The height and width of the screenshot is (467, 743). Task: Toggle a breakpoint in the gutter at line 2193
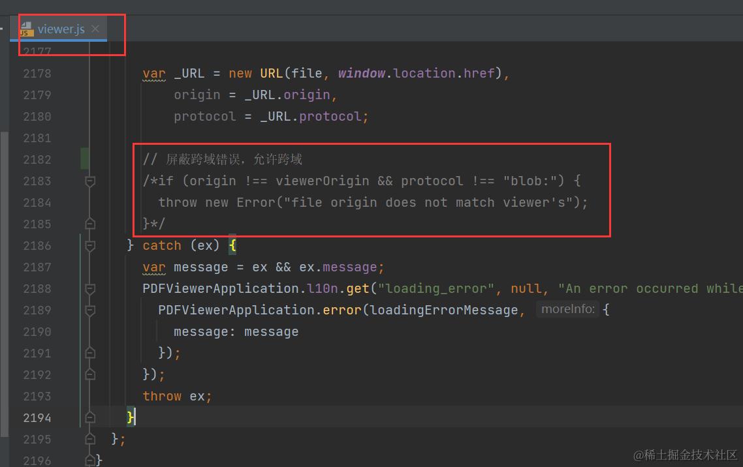point(72,396)
